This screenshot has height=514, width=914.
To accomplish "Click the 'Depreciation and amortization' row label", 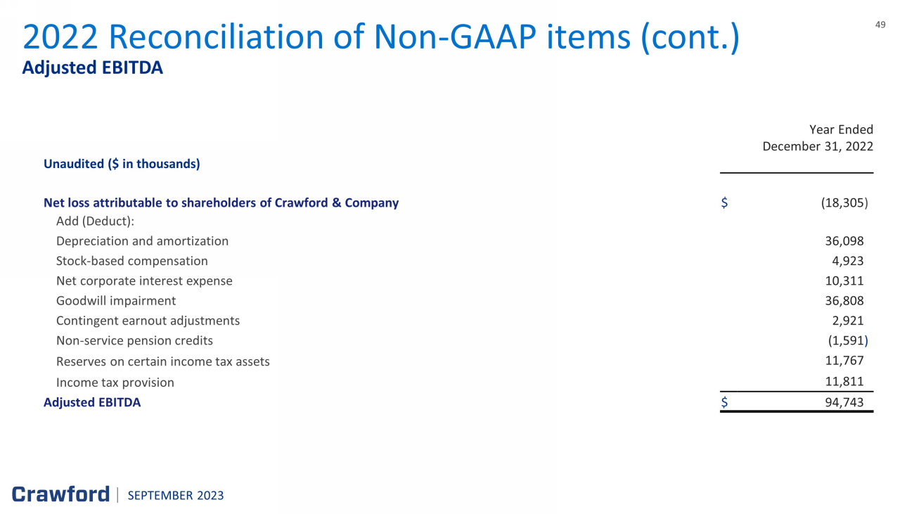I will click(x=142, y=241).
